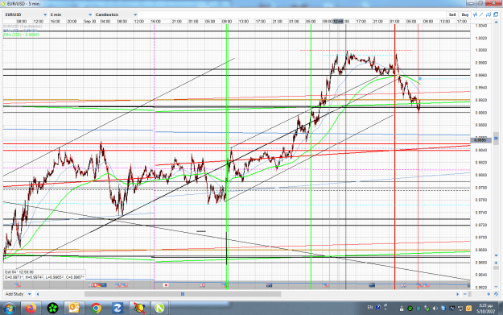Open the EUR/USD symbol dropdown

[x=26, y=15]
